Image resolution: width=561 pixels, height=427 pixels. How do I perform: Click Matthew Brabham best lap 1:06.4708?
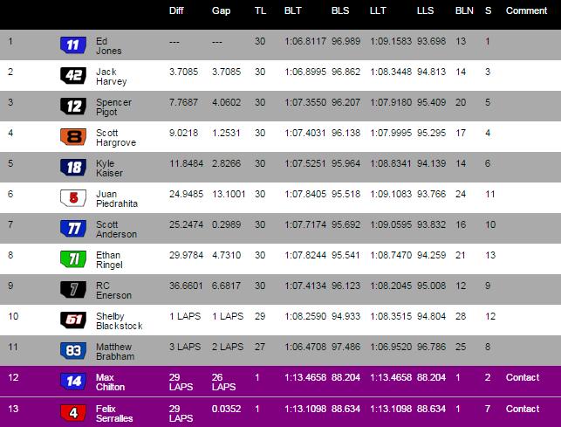[305, 348]
